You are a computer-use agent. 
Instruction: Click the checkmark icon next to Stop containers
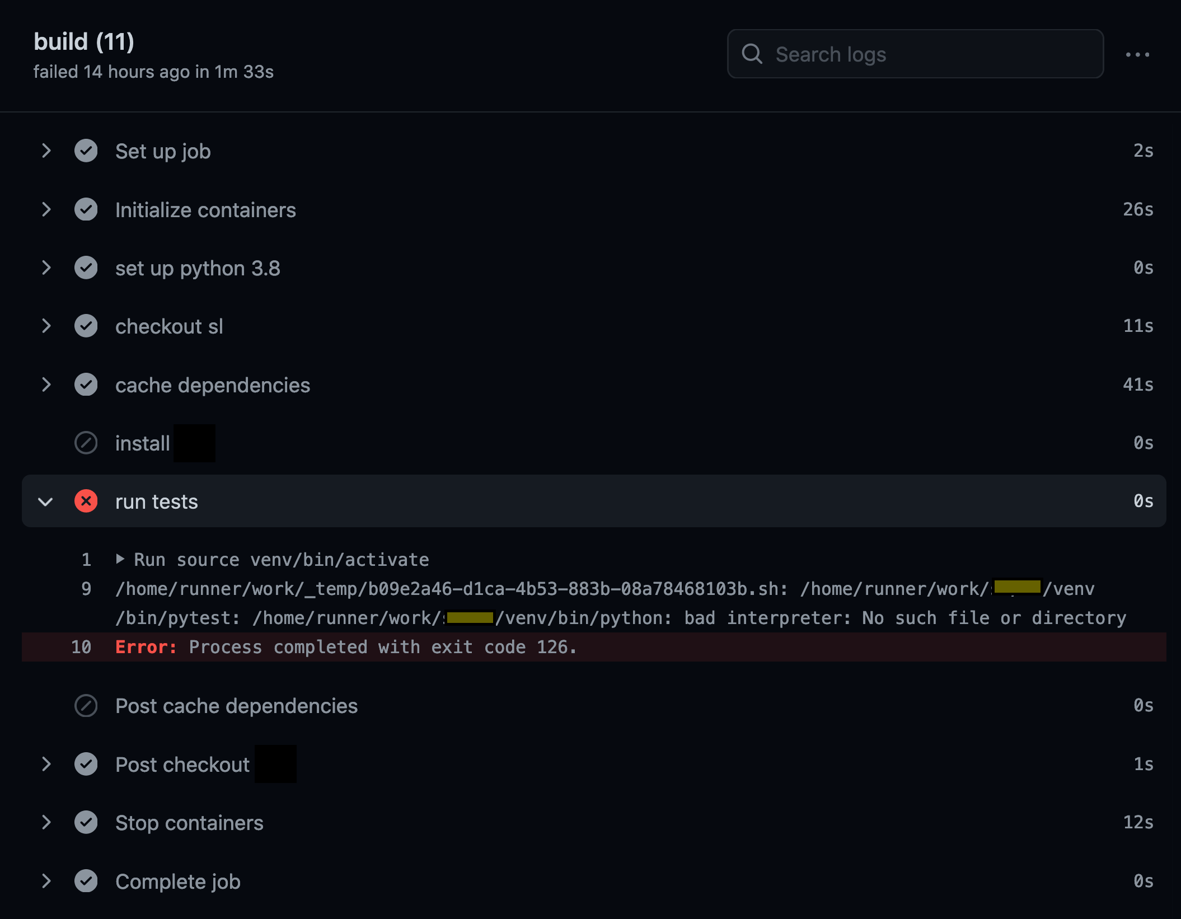(86, 822)
